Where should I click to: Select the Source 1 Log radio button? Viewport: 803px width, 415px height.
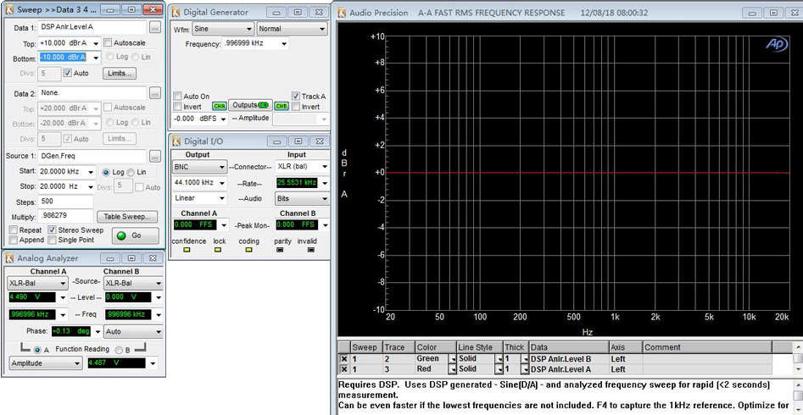tap(106, 173)
